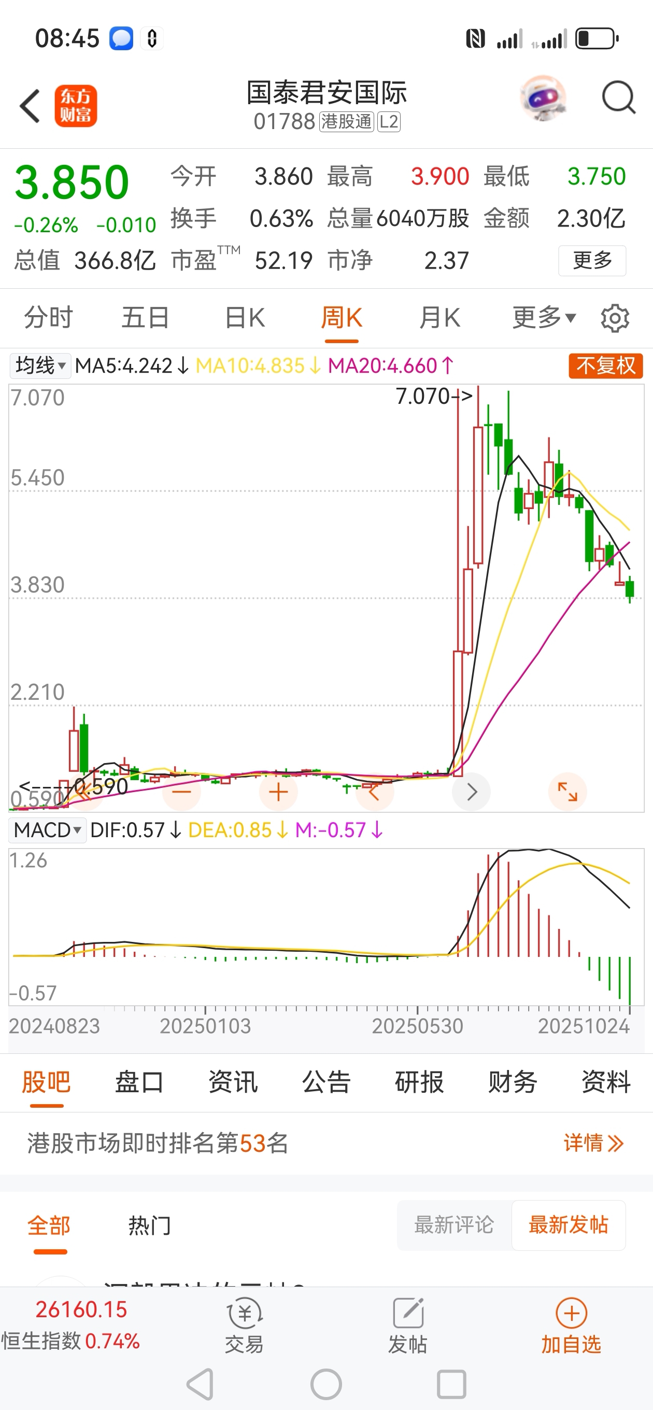Select the 周K chart tab
The width and height of the screenshot is (653, 1410).
(342, 317)
